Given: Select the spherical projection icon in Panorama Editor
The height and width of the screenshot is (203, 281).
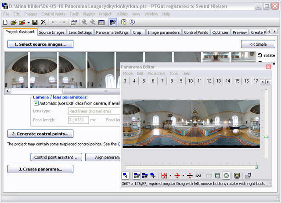Looking at the screenshot, I should point(226,175).
